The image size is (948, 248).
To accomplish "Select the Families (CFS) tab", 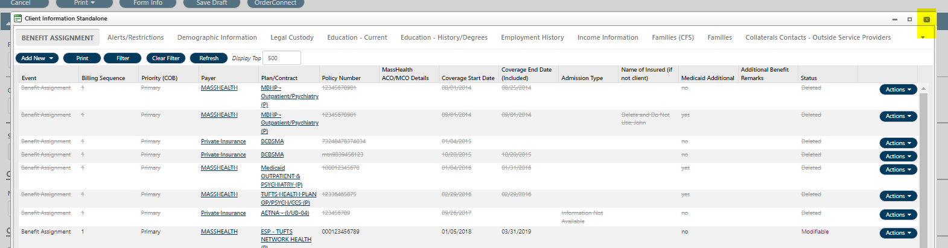I will click(x=673, y=37).
